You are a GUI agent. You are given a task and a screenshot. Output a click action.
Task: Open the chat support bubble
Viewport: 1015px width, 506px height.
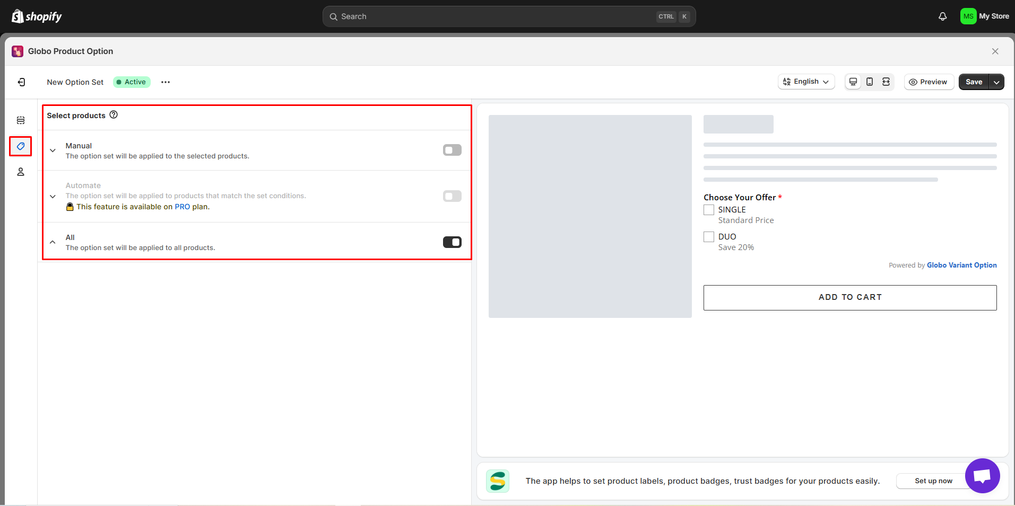[982, 475]
